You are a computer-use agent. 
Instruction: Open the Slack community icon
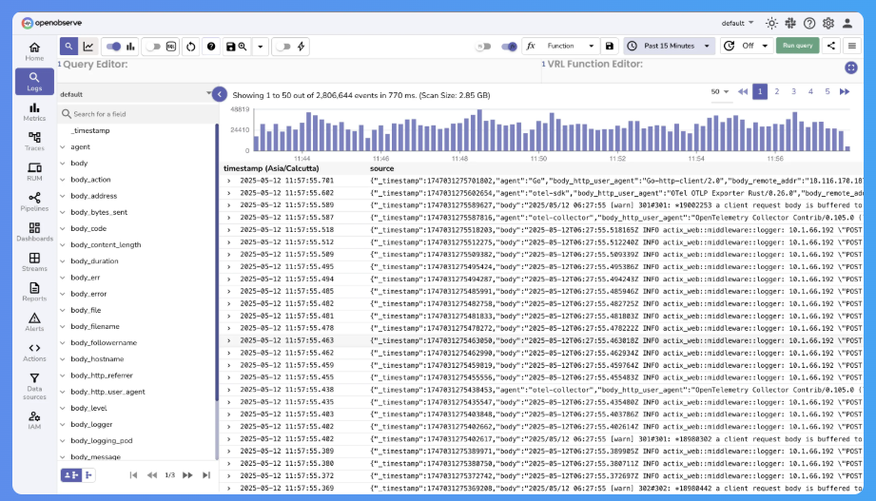click(790, 23)
